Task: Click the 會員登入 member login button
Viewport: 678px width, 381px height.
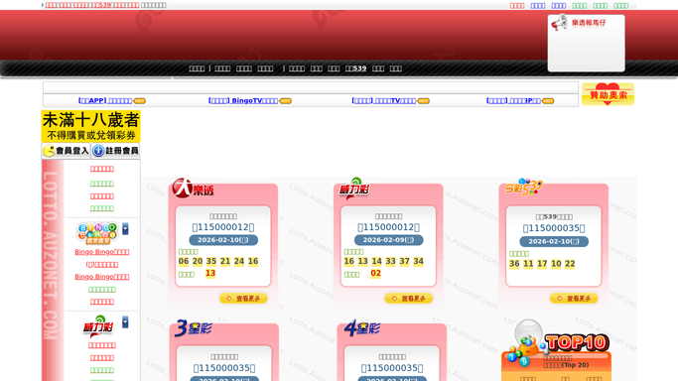Action: pos(67,151)
